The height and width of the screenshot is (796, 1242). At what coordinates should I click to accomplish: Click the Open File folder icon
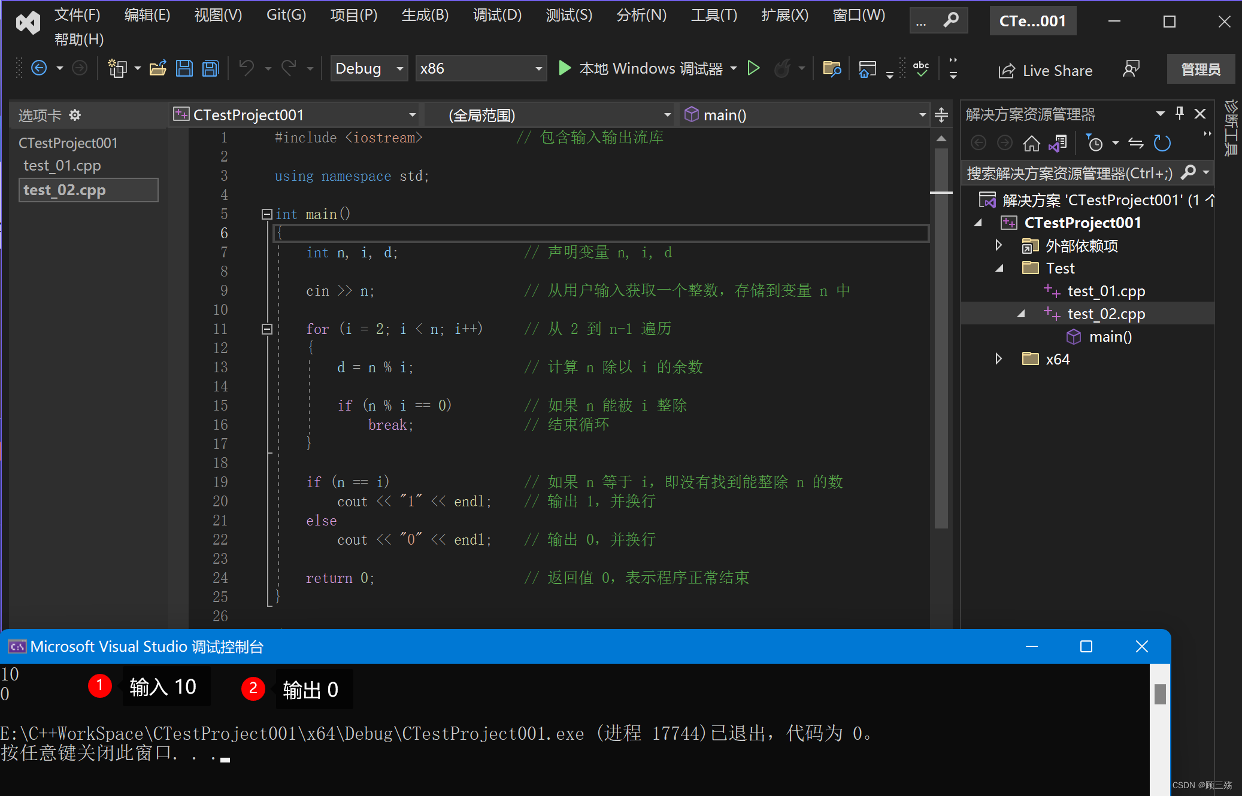[x=158, y=69]
